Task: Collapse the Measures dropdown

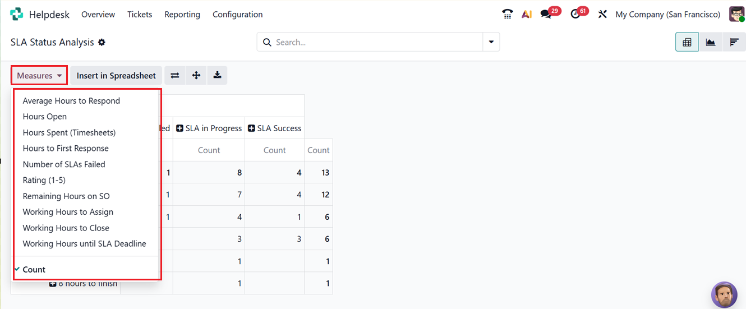Action: pos(39,75)
